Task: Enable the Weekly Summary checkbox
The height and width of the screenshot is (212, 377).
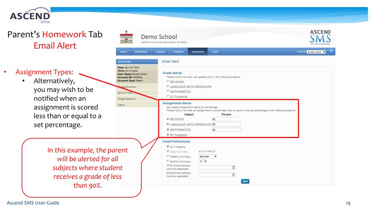Action: 168,156
